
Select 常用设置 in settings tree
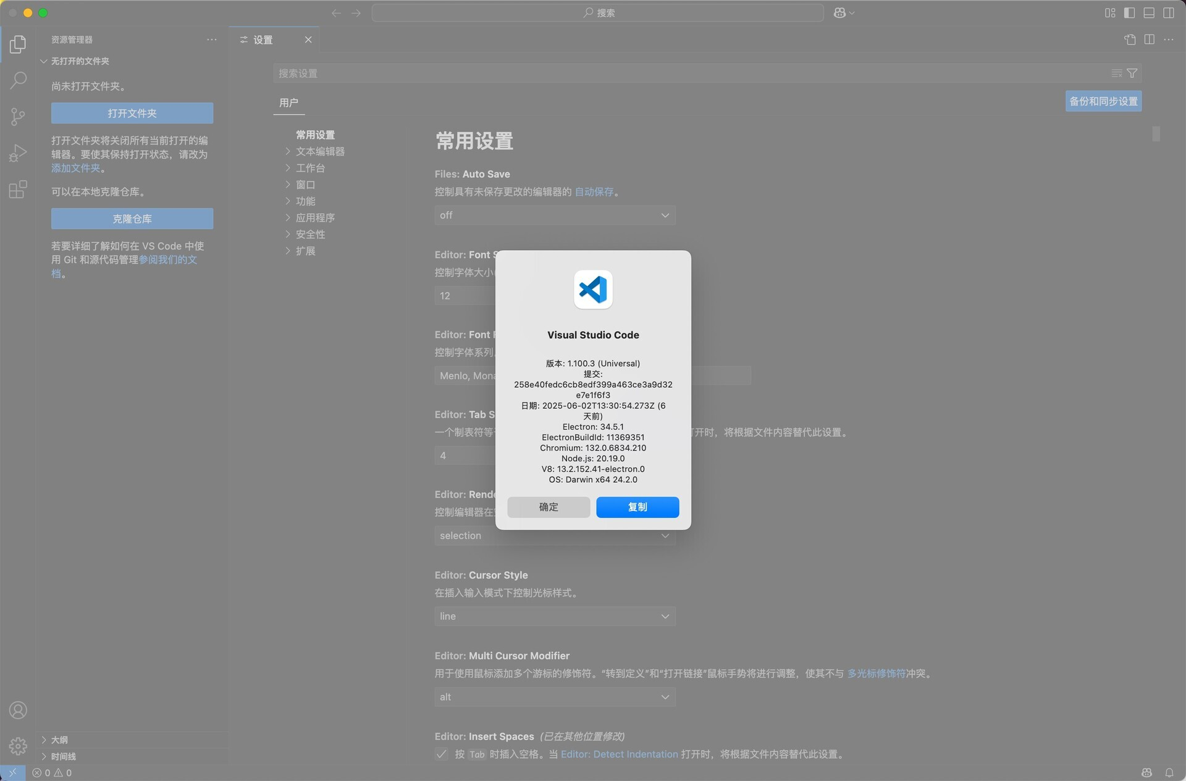pos(316,135)
